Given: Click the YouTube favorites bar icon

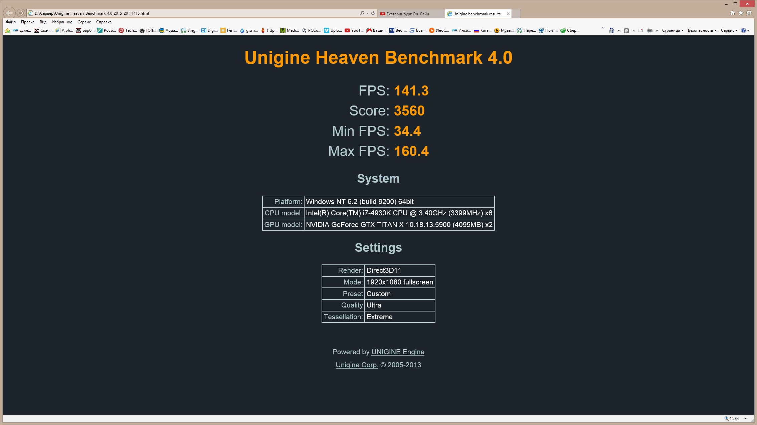Looking at the screenshot, I should [347, 30].
